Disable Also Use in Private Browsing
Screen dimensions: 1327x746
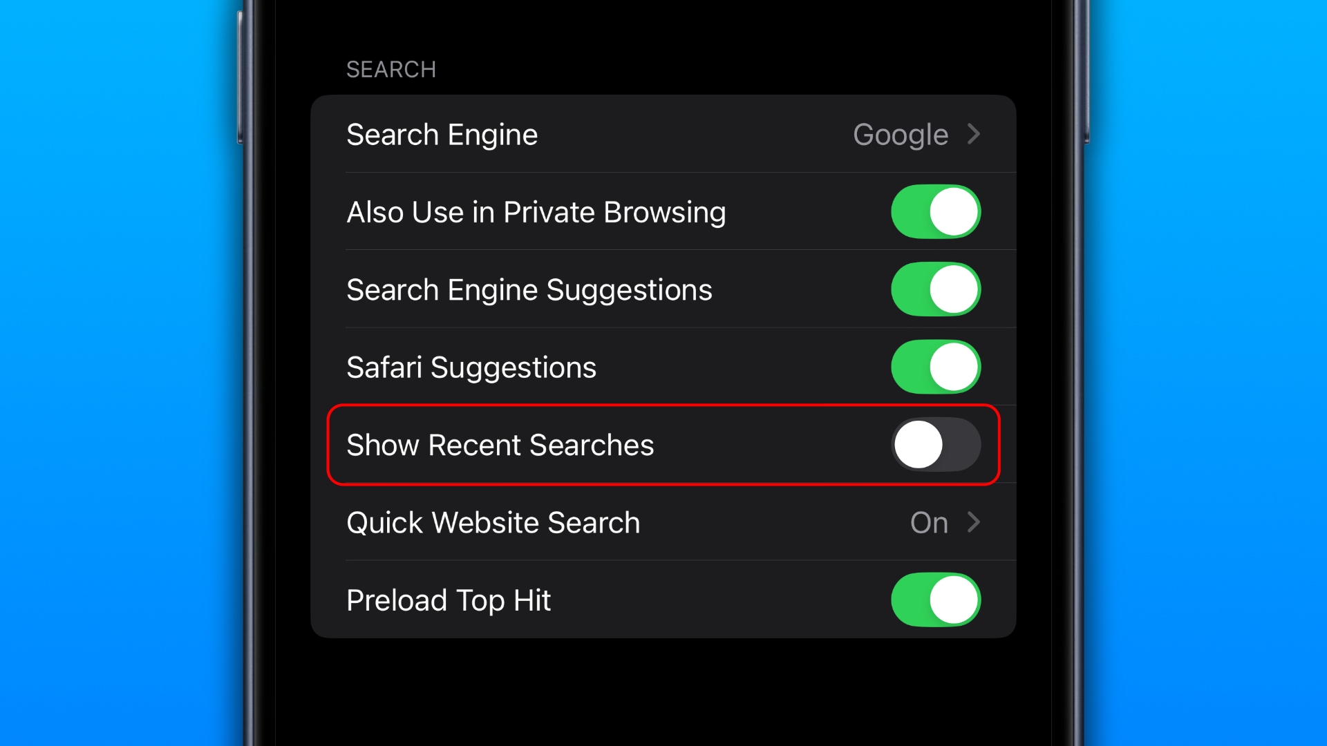pos(936,211)
